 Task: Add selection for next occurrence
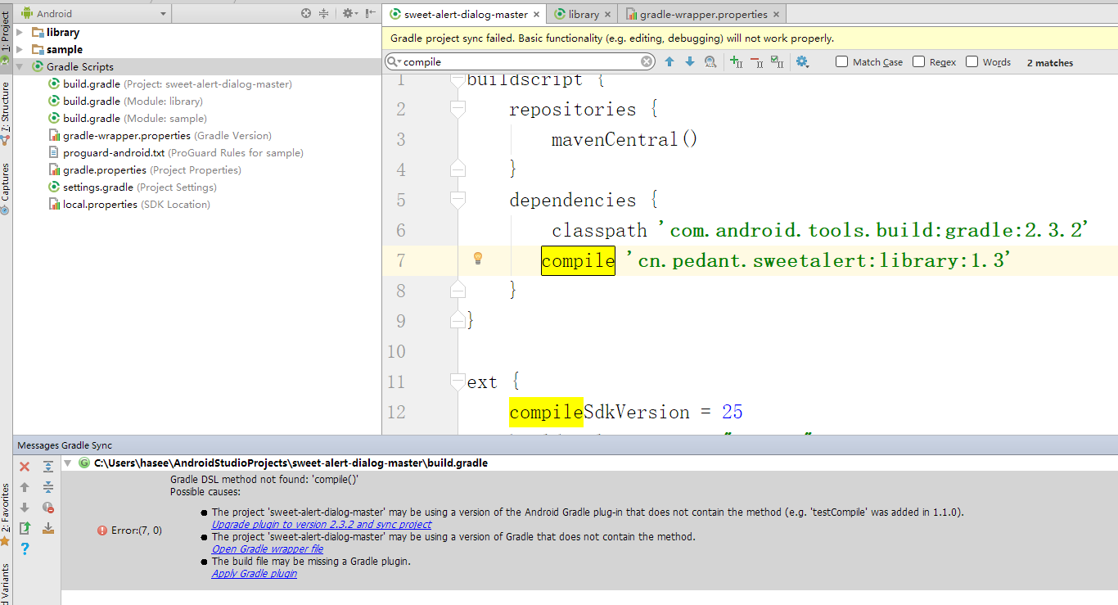click(x=736, y=61)
